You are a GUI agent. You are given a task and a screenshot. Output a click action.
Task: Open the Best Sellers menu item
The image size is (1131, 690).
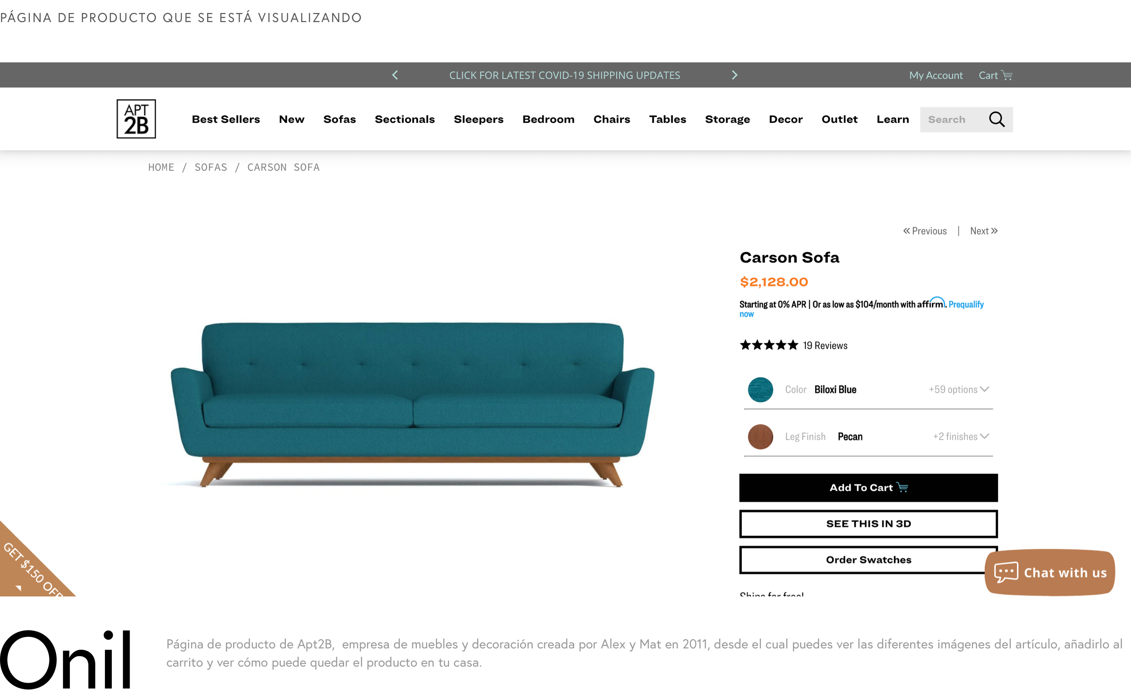tap(225, 119)
